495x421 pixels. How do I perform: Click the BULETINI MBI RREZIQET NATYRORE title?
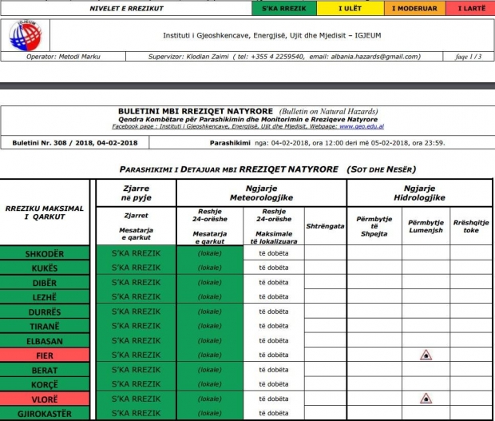click(194, 111)
